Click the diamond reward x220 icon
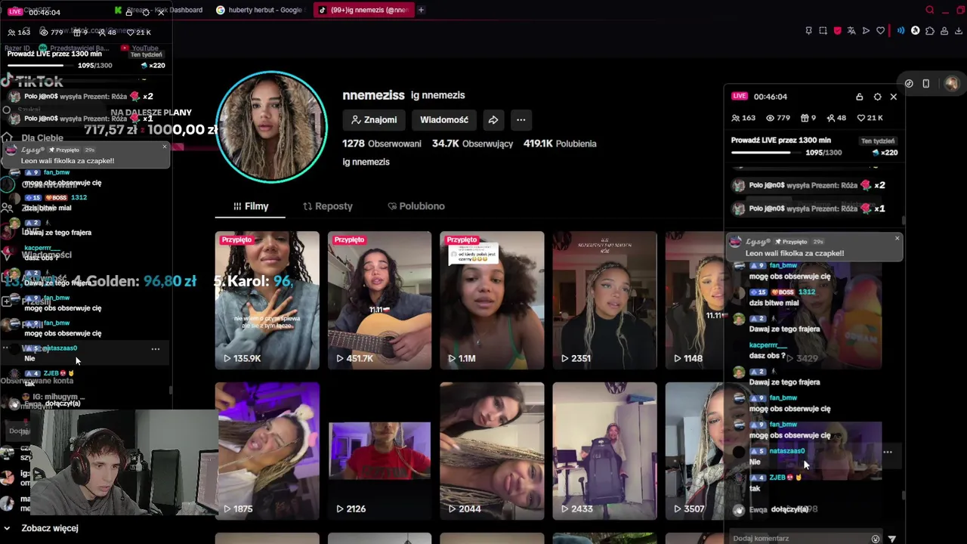This screenshot has height=544, width=967. (876, 153)
